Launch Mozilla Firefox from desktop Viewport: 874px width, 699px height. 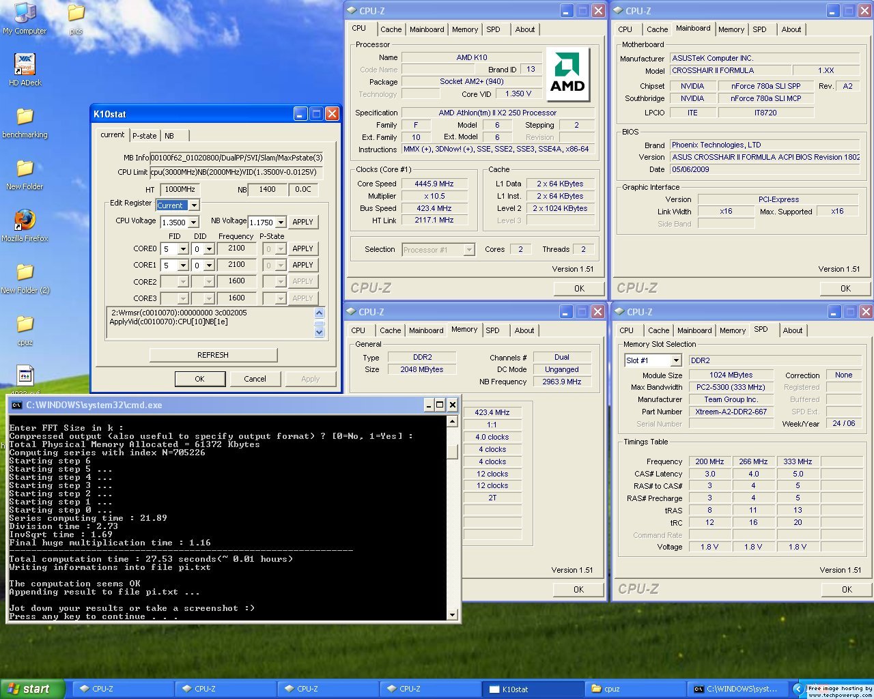click(25, 225)
